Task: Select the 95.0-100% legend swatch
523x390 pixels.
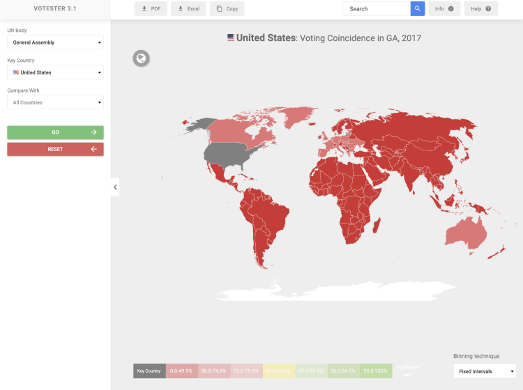Action: tap(376, 370)
